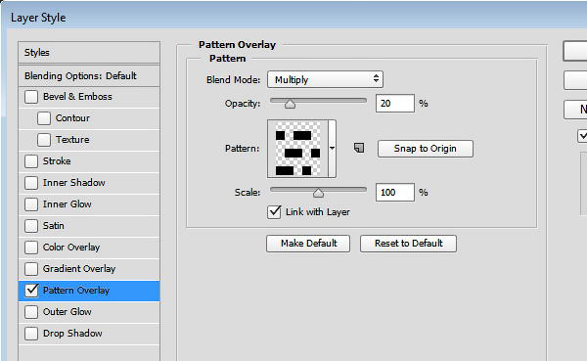This screenshot has height=361, width=587.
Task: Select the Outer Glow style label
Action: click(67, 312)
